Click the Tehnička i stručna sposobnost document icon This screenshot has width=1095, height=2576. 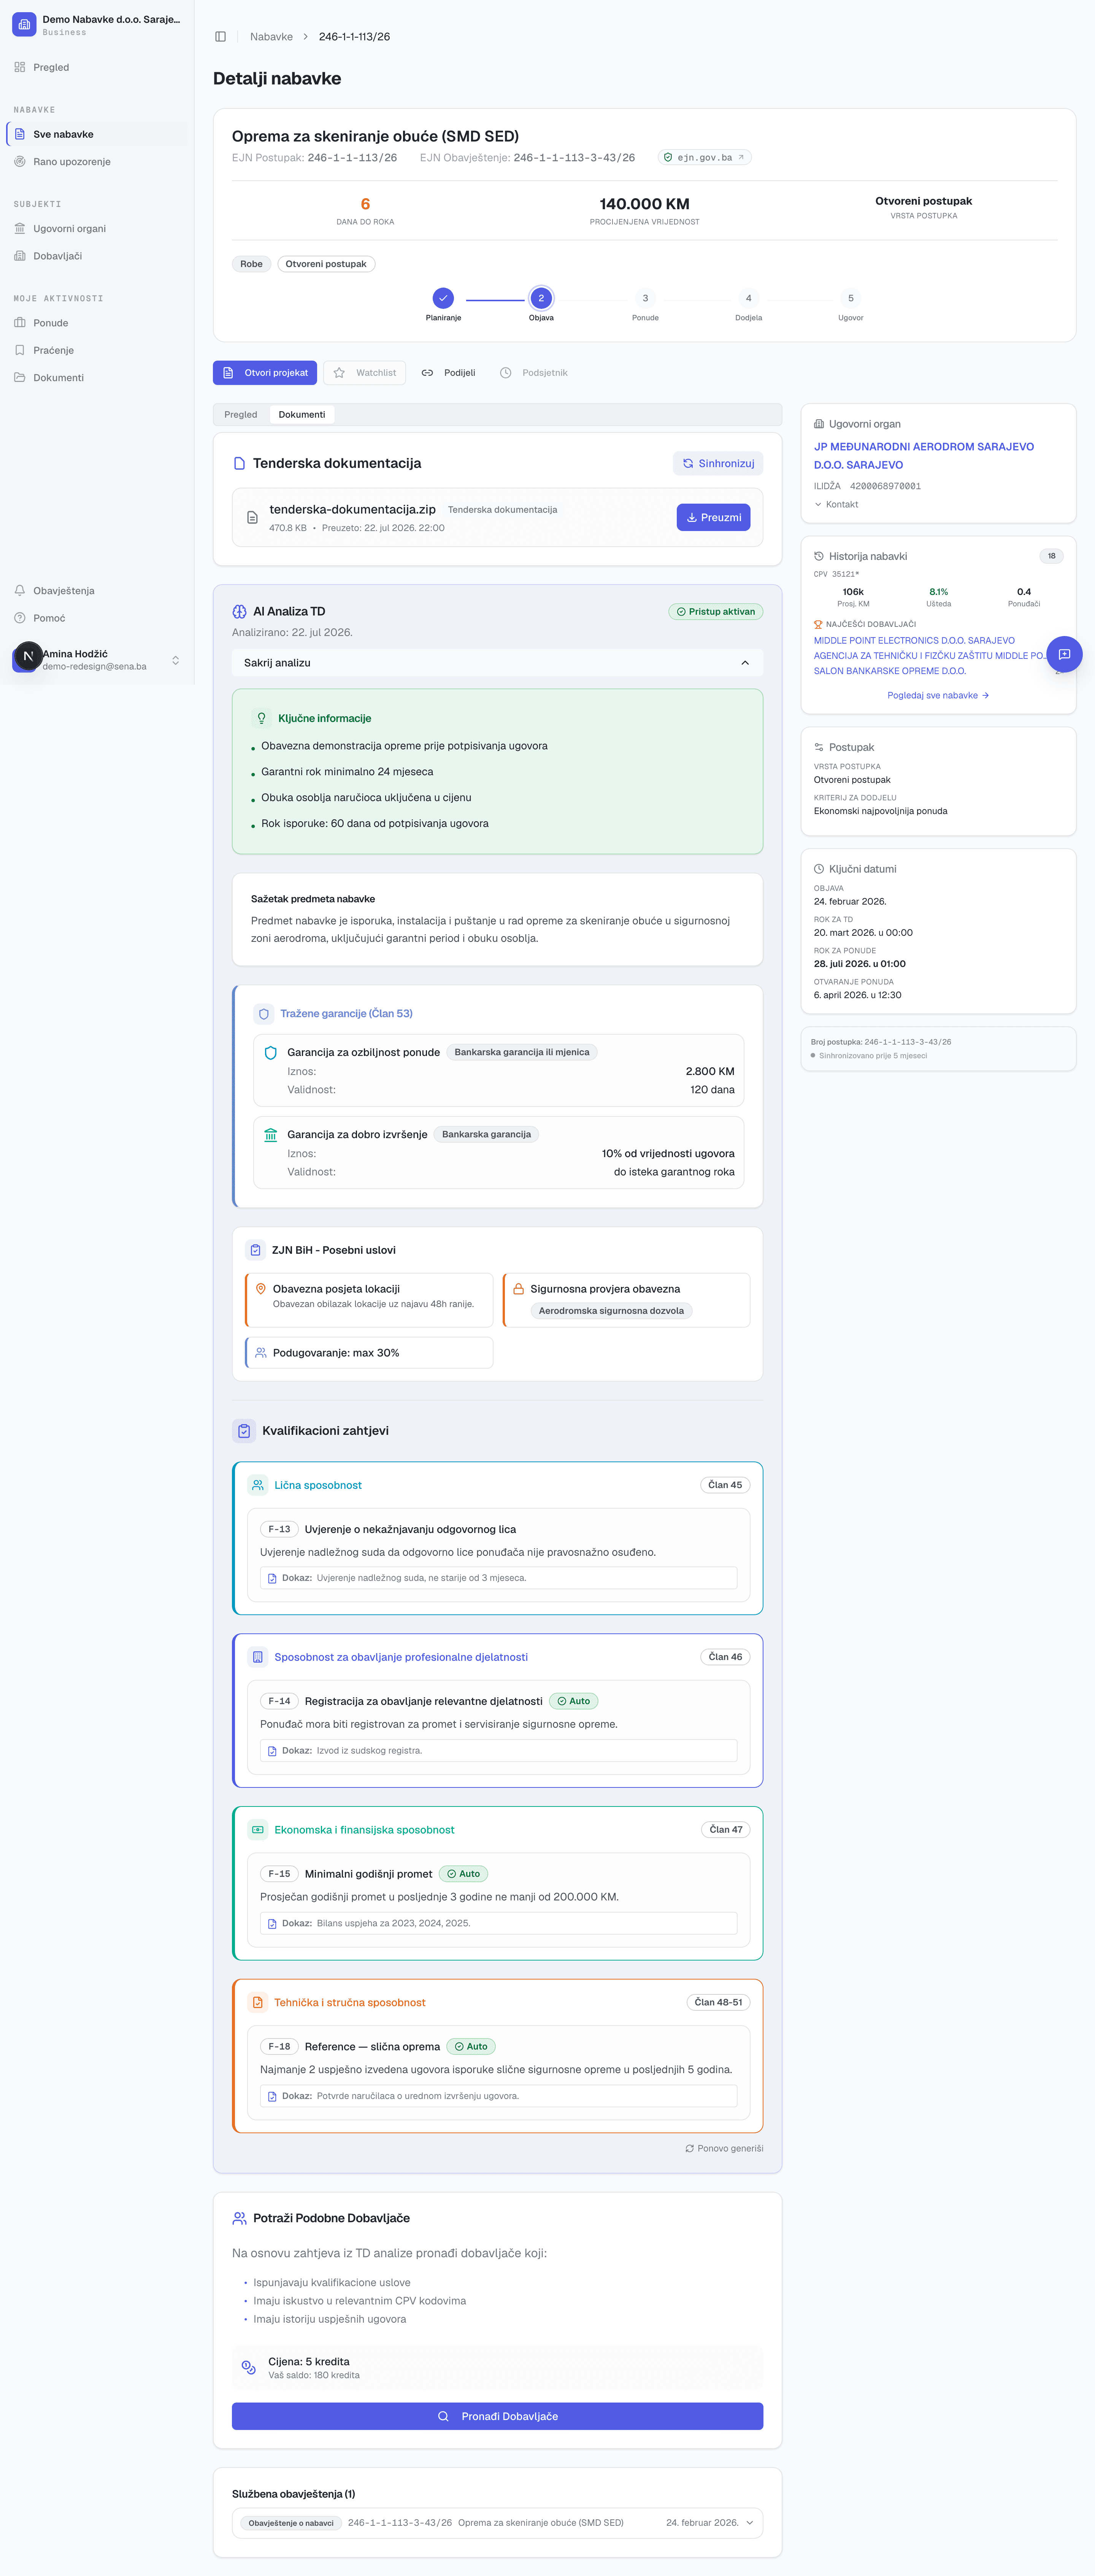click(258, 2003)
